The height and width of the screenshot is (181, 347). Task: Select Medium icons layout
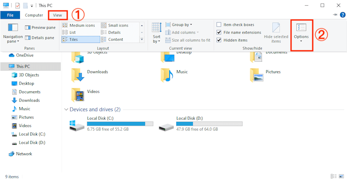79,25
